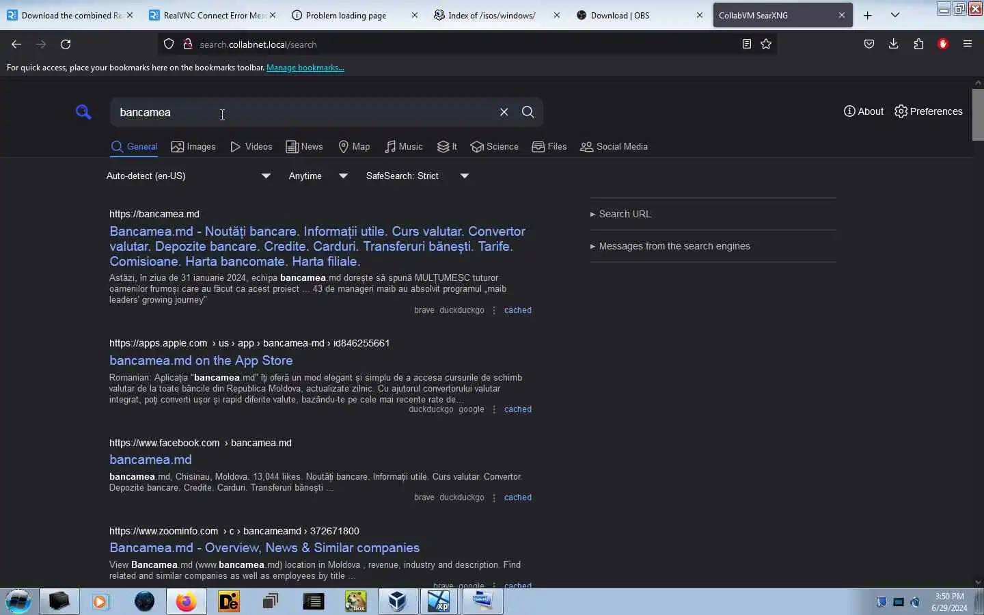This screenshot has height=615, width=984.
Task: Open media player taskbar icon
Action: coord(101,601)
